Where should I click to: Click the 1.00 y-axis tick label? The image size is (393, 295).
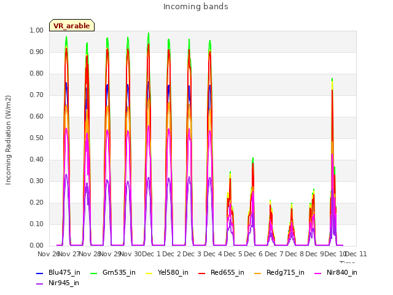click(37, 30)
